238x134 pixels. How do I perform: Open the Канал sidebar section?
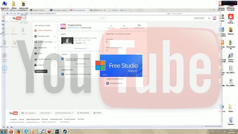coord(38,54)
